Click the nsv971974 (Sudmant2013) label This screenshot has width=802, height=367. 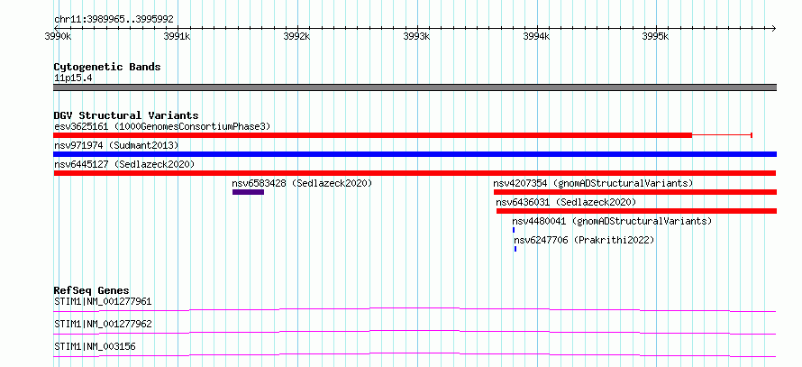tap(116, 145)
